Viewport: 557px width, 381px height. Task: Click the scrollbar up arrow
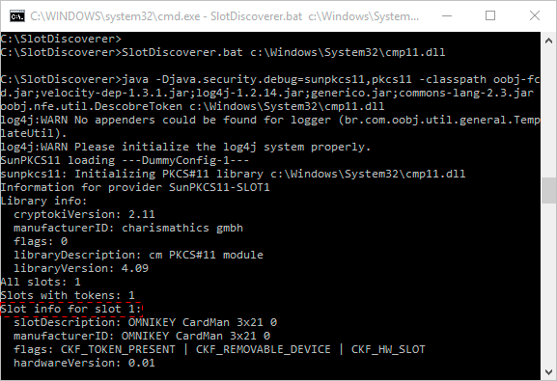click(548, 41)
